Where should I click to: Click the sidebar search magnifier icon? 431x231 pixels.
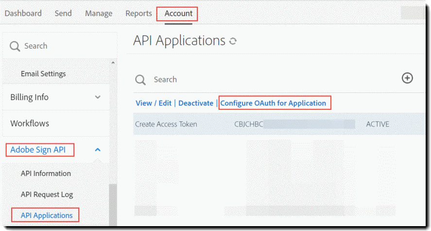[x=15, y=46]
